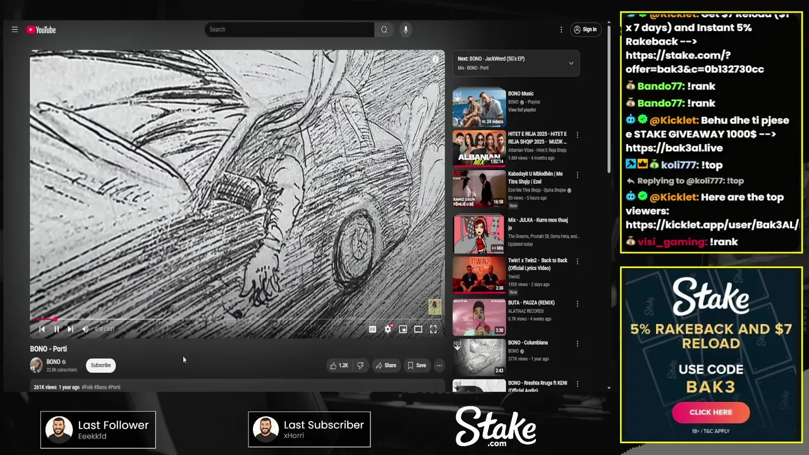
Task: Open options for HITET E REJA 2025 video
Action: [x=577, y=135]
